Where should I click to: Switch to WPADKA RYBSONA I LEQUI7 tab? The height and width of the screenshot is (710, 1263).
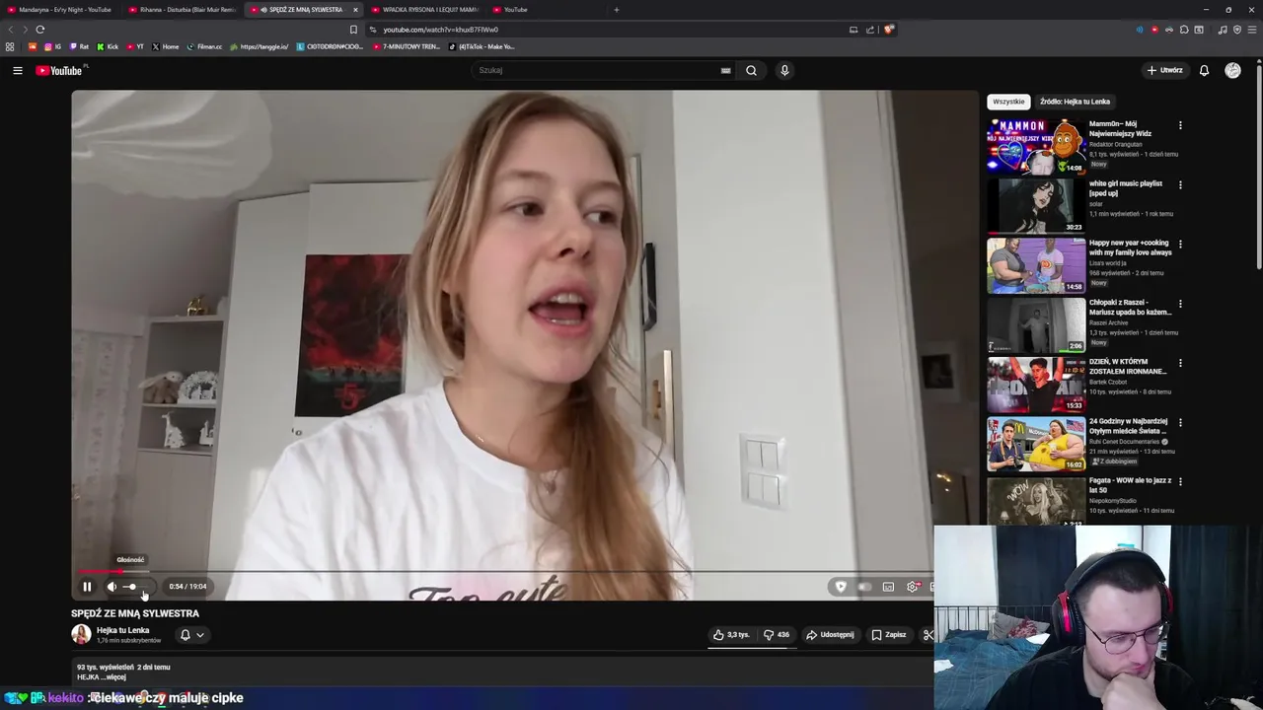[x=425, y=10]
